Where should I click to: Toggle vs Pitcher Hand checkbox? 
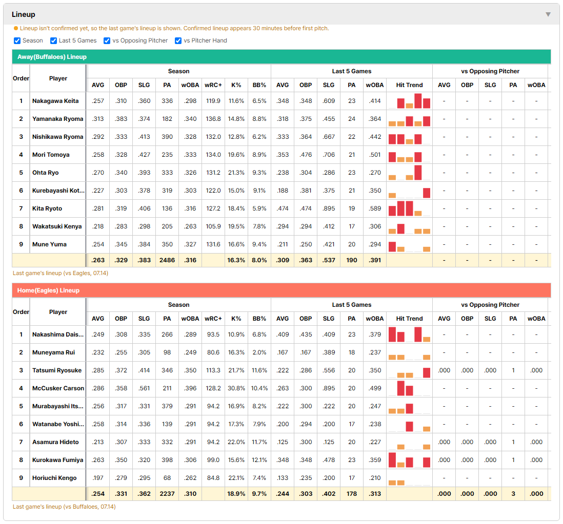pyautogui.click(x=178, y=40)
